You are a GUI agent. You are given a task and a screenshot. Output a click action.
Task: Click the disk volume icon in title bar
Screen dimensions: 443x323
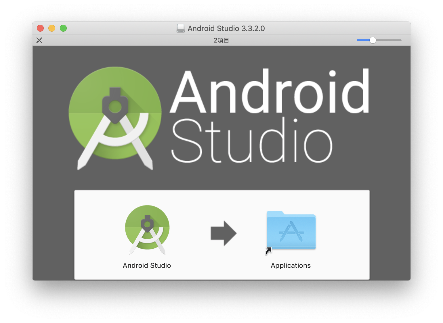[181, 28]
